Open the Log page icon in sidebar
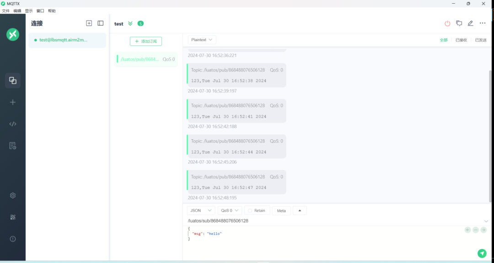 coord(13,146)
